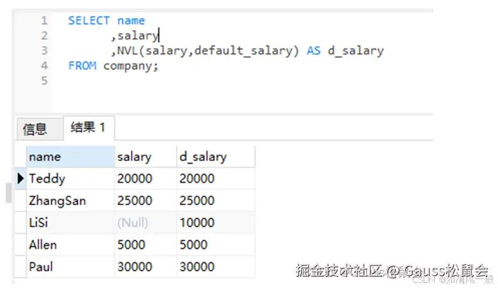
Task: Click the company table name in line 4
Action: coord(128,66)
